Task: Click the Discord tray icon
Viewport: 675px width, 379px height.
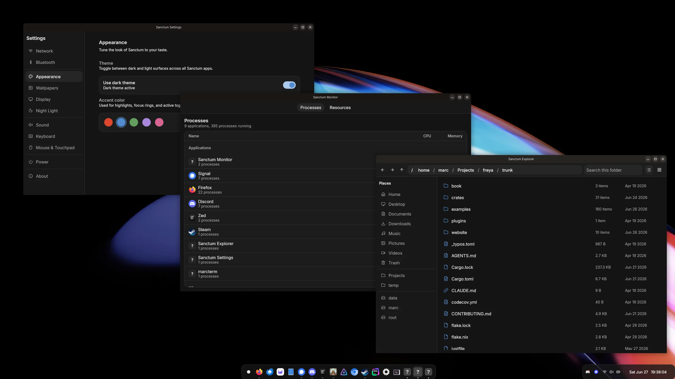Action: (588, 372)
